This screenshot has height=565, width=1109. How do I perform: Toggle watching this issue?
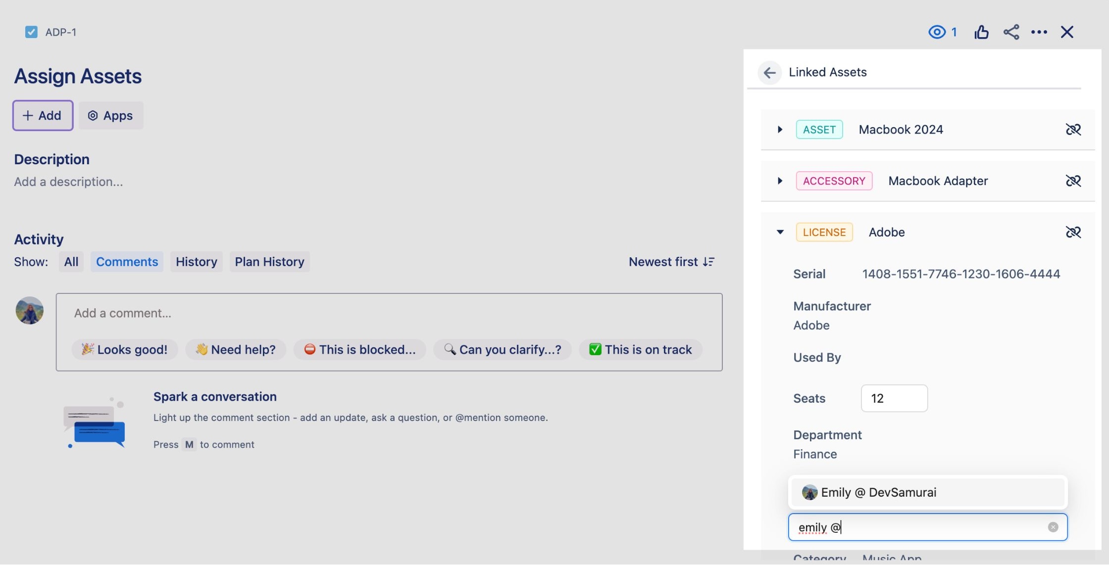click(937, 32)
